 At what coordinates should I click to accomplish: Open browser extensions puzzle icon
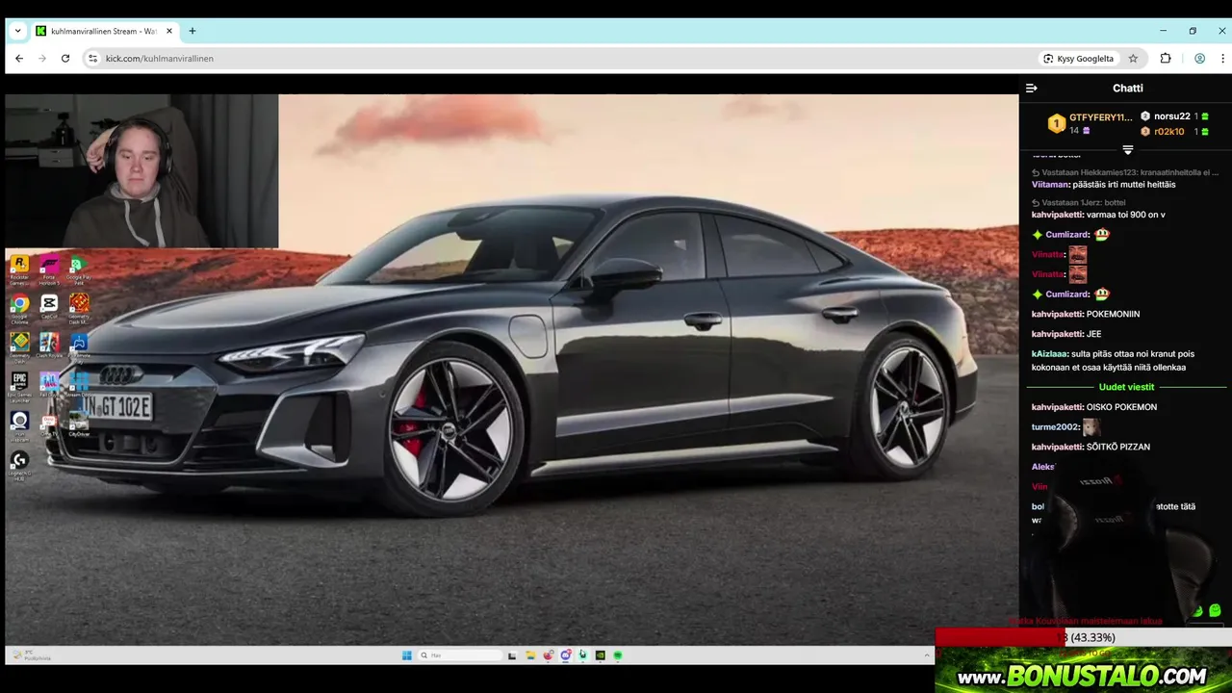pos(1166,59)
